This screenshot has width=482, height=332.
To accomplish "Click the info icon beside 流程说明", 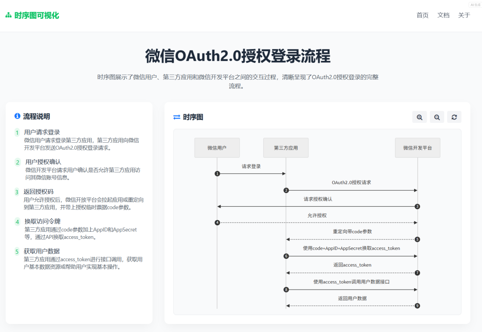I will (x=17, y=116).
